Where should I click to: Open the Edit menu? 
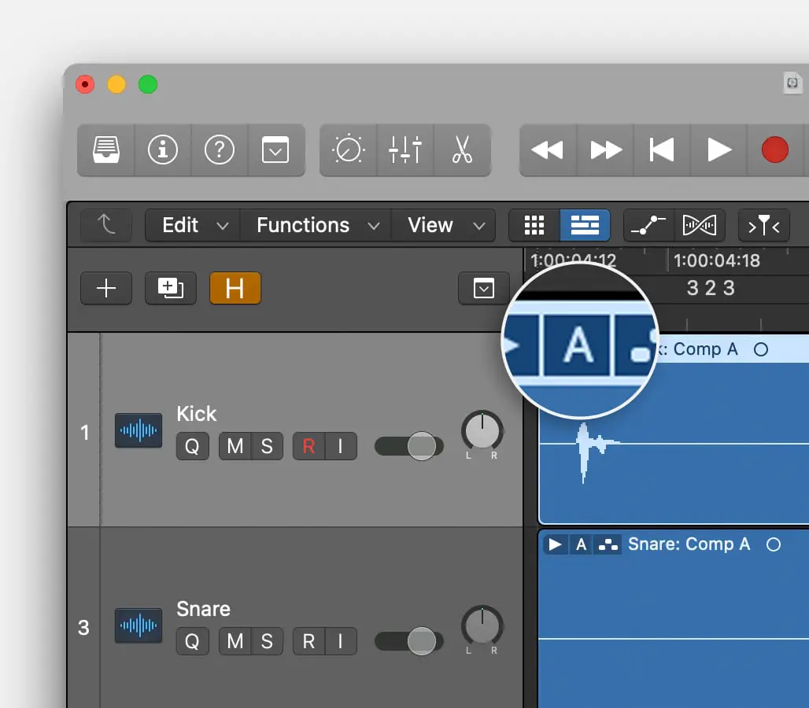click(179, 225)
